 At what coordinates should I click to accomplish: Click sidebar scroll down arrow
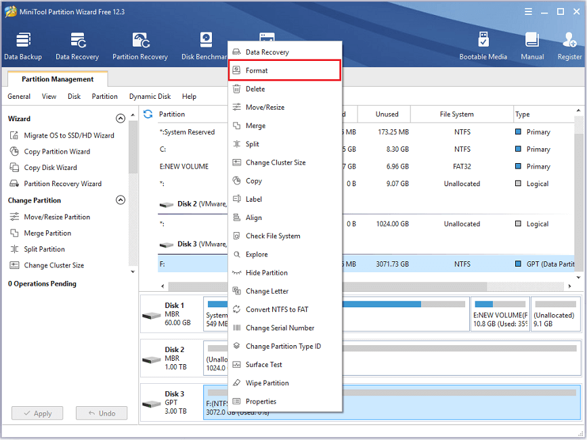133,271
